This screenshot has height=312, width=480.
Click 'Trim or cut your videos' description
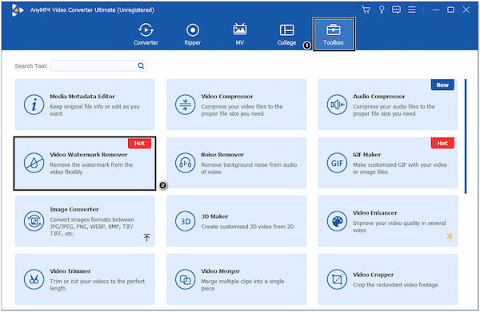click(x=98, y=285)
